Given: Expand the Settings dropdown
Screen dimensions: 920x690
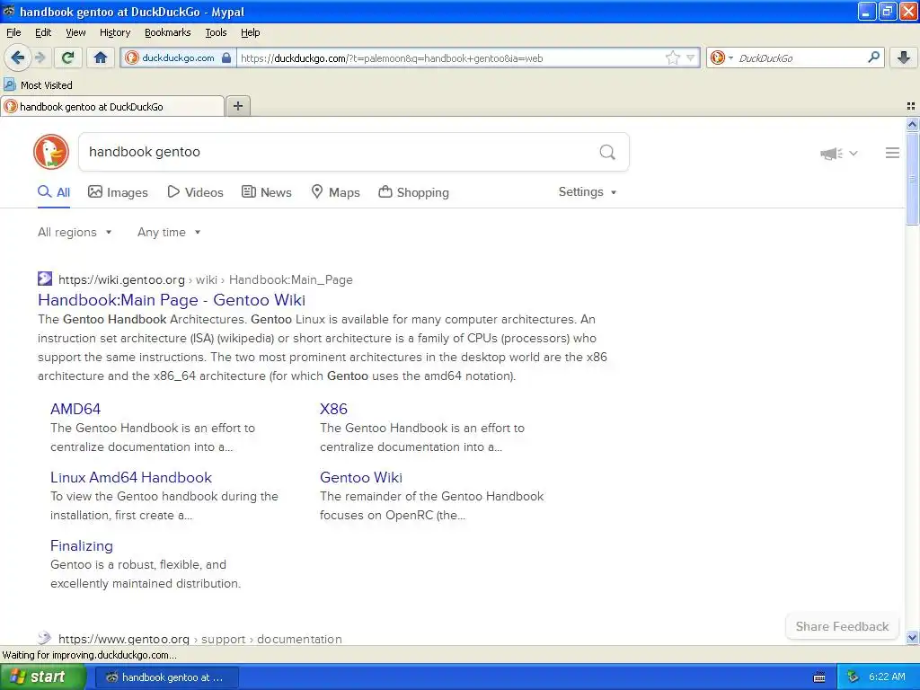Looking at the screenshot, I should 588,192.
